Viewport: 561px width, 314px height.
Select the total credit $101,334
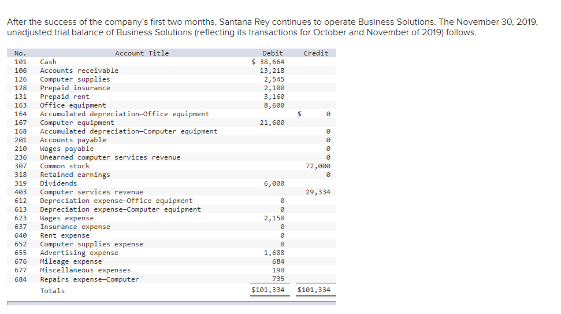[314, 290]
